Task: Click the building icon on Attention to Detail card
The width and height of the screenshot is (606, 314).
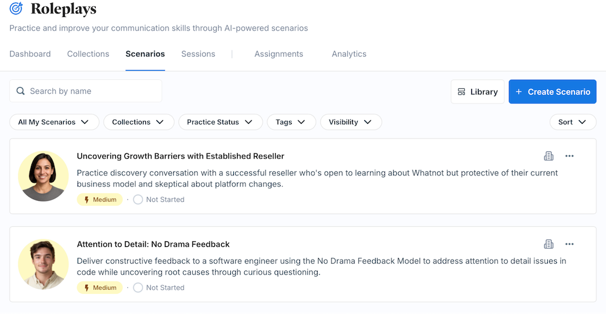Action: pyautogui.click(x=548, y=244)
